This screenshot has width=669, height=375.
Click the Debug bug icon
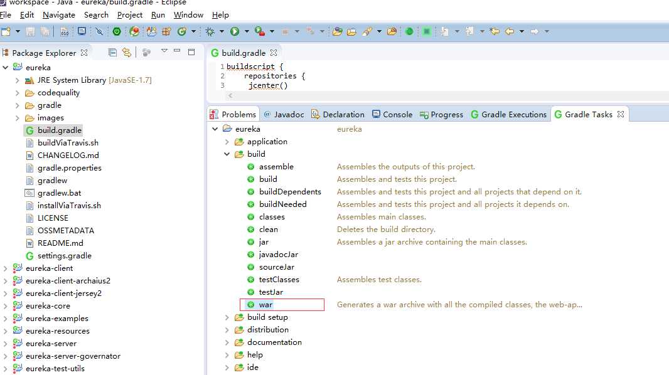(210, 31)
